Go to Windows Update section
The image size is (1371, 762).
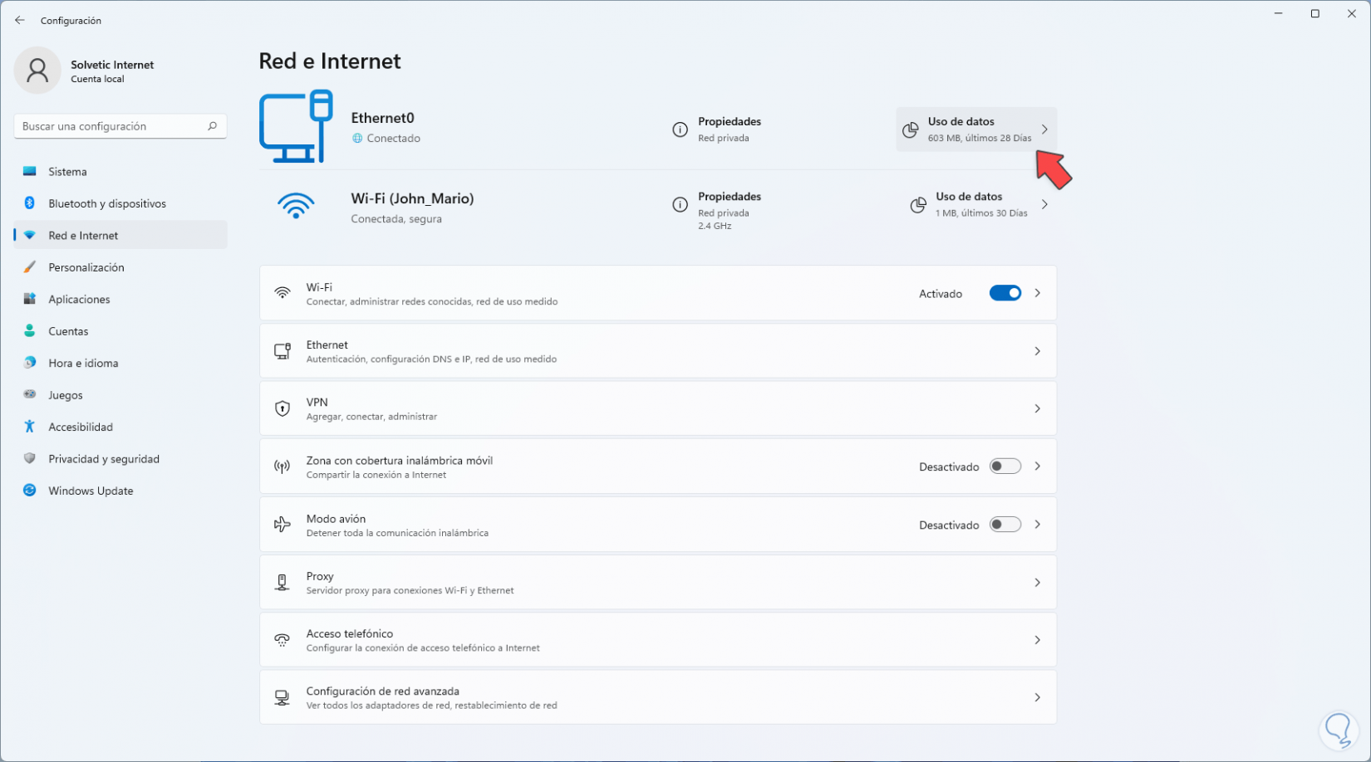[x=91, y=491]
